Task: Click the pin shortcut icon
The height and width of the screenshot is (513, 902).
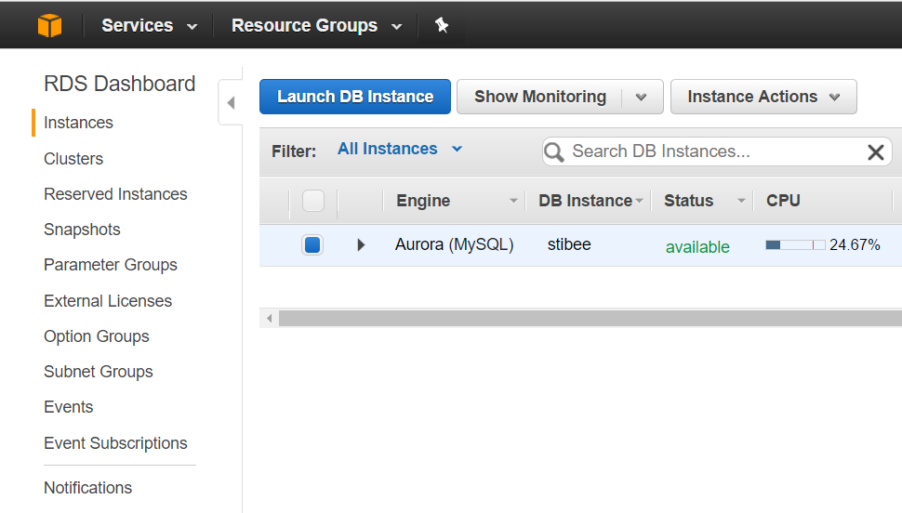Action: click(441, 25)
